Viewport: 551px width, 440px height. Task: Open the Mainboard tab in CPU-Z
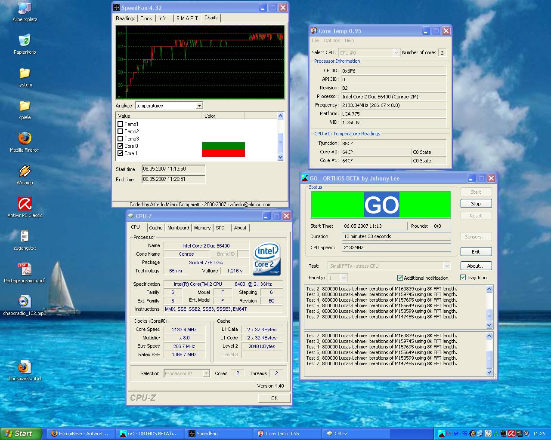178,228
